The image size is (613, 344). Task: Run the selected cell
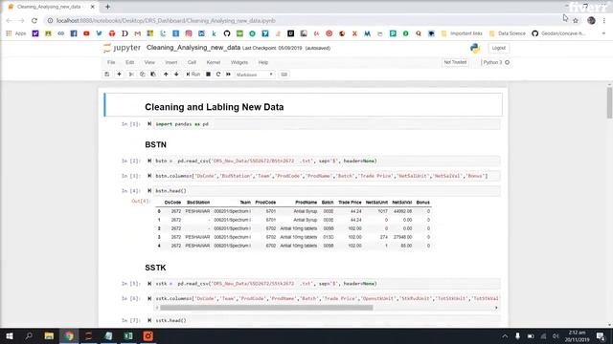coord(193,75)
